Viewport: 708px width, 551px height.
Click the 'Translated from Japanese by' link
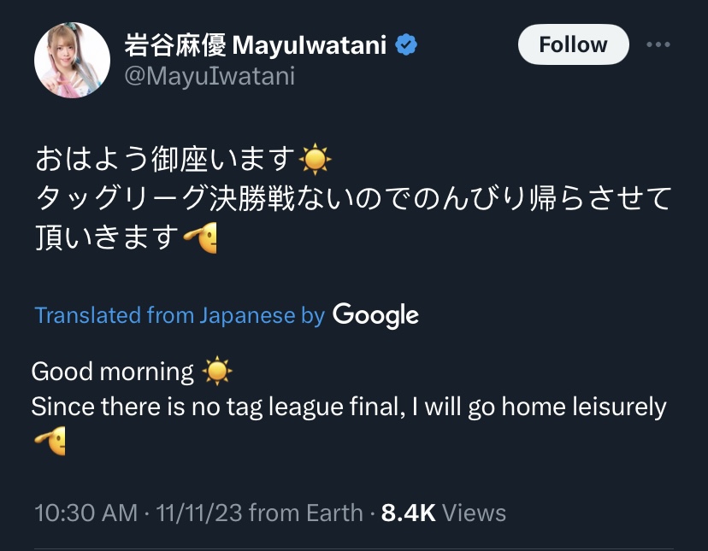click(180, 316)
